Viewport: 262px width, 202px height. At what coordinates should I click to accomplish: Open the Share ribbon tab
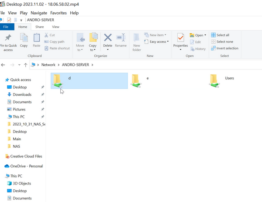point(40,27)
